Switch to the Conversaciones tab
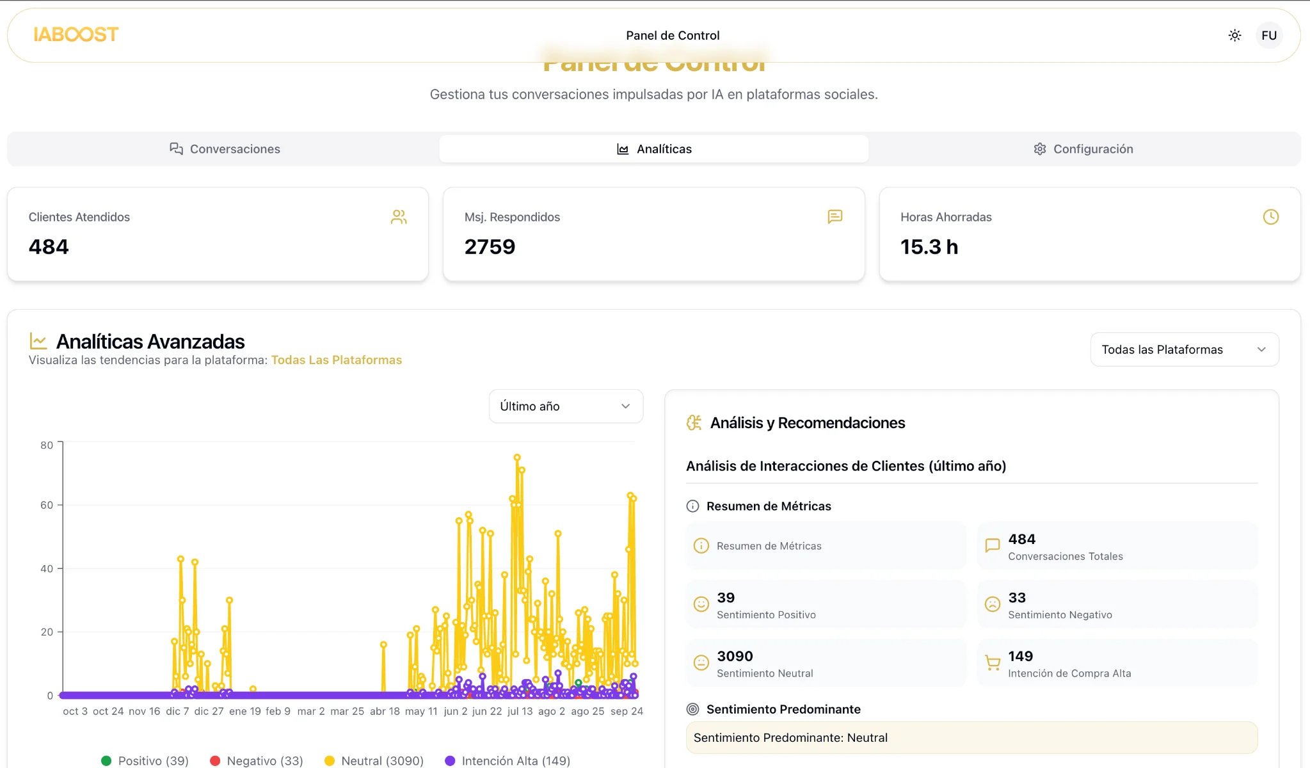Viewport: 1310px width, 768px height. click(225, 148)
